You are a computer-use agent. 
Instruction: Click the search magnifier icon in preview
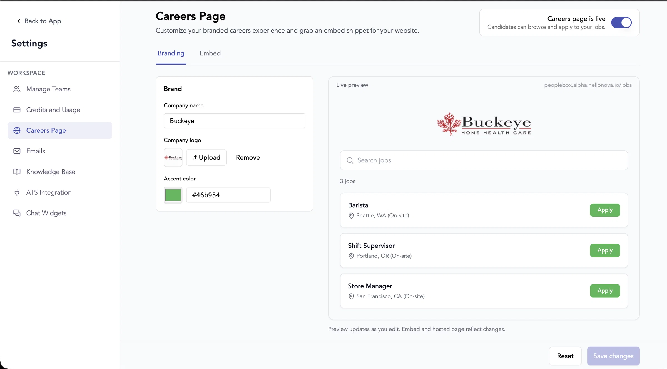pos(350,160)
